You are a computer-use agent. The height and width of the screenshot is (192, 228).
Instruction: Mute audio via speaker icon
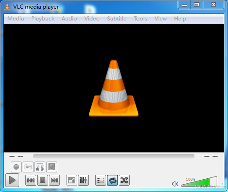175,184
